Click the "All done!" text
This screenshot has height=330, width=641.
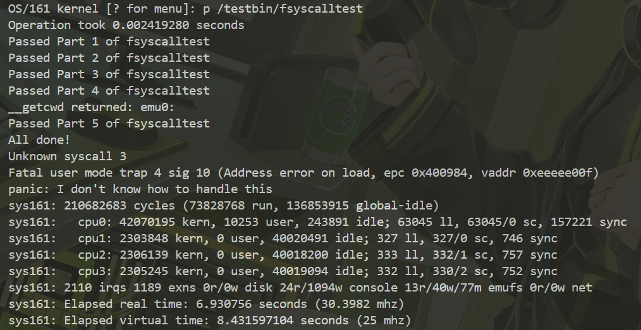point(39,139)
